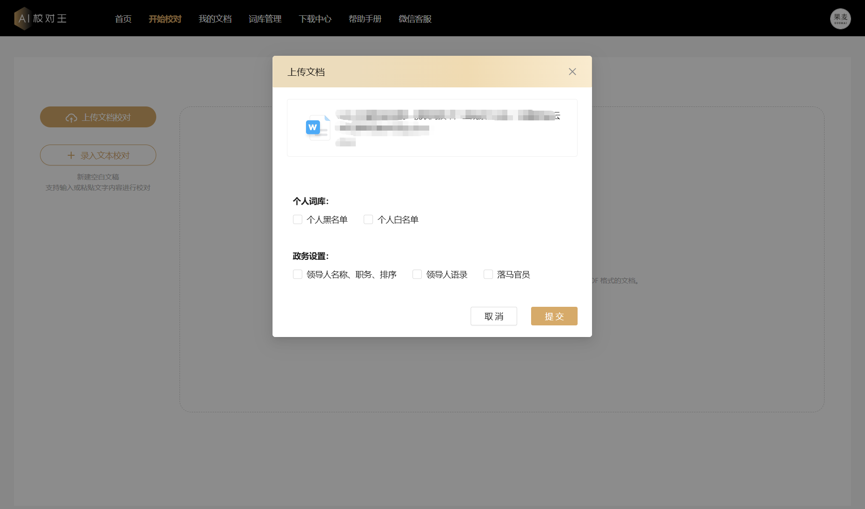Open 帮助手册 from navigation bar
This screenshot has width=865, height=509.
pos(365,19)
